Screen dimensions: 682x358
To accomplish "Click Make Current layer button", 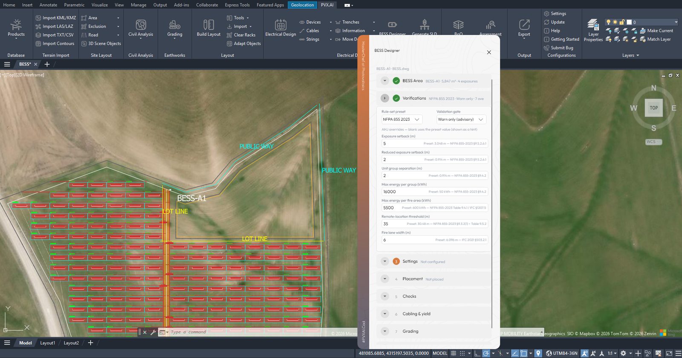I will coord(656,31).
